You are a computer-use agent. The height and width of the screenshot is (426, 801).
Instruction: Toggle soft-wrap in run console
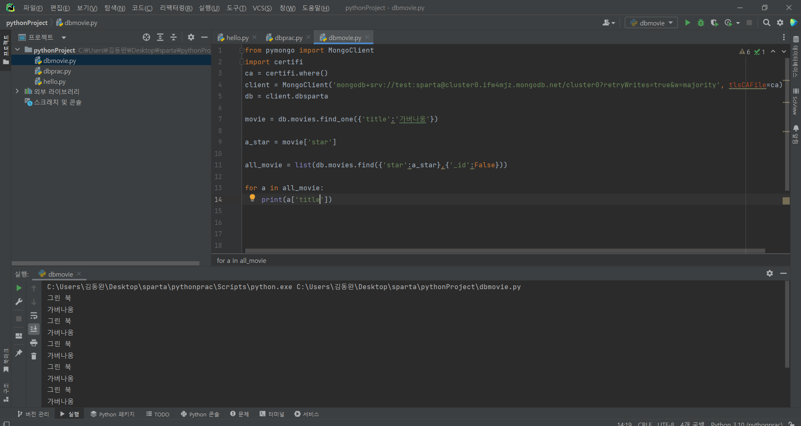(x=34, y=315)
